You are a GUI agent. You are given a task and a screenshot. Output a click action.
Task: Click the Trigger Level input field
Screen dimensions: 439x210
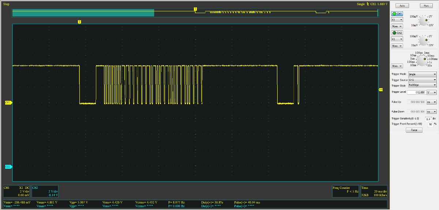pyautogui.click(x=416, y=92)
